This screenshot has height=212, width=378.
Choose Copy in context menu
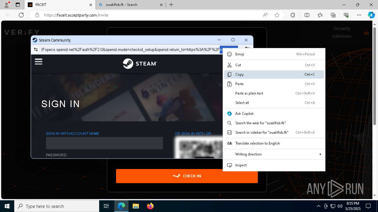pos(274,74)
